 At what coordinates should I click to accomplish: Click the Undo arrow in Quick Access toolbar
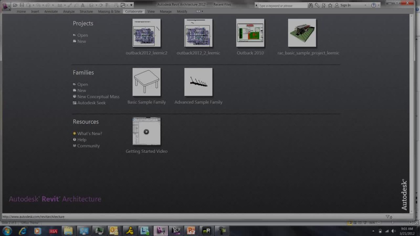point(39,5)
